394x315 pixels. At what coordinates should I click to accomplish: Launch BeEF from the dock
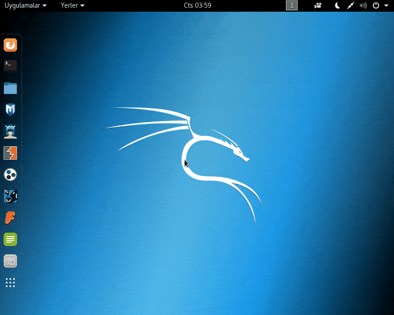click(x=10, y=196)
